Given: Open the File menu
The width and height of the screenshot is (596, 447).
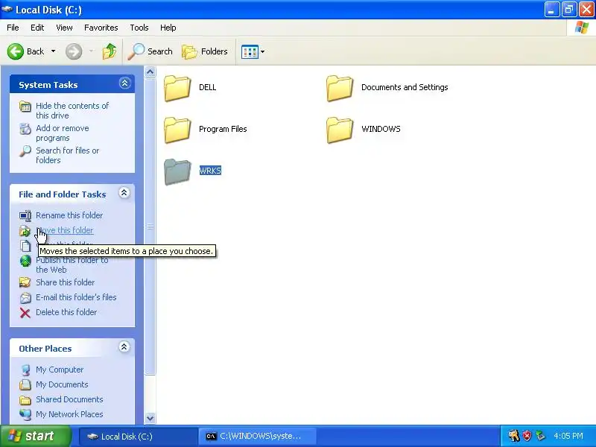Looking at the screenshot, I should pyautogui.click(x=13, y=28).
